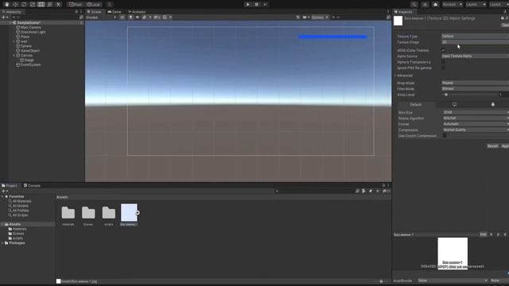Switch to the Game tab

[x=115, y=12]
